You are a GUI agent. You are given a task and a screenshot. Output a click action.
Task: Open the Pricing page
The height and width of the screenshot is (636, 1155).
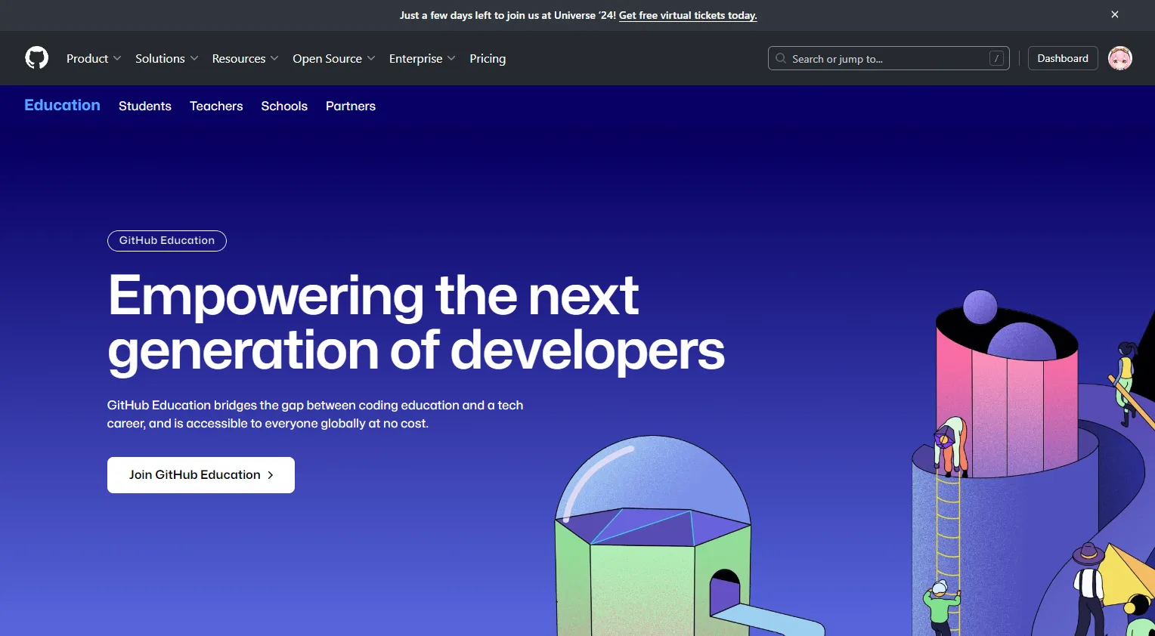point(488,58)
